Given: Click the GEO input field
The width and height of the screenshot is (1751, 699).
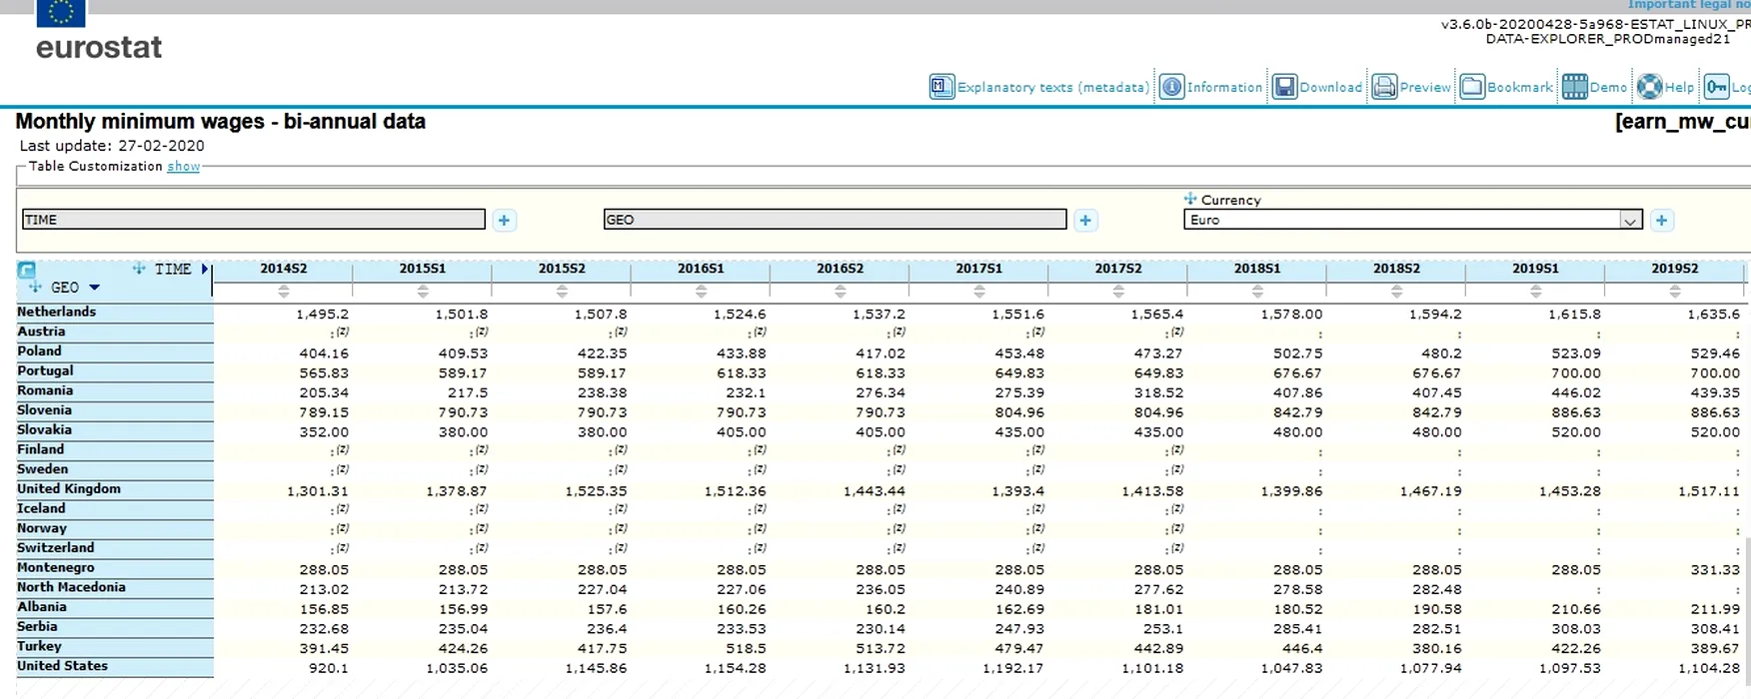Looking at the screenshot, I should [x=835, y=220].
